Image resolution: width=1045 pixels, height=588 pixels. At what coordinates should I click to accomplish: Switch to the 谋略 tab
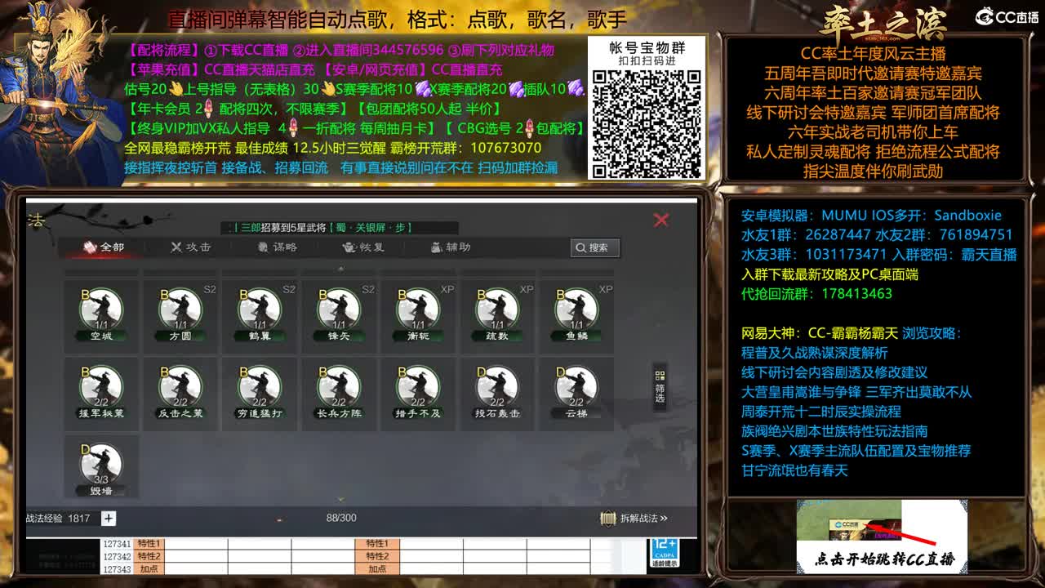278,247
